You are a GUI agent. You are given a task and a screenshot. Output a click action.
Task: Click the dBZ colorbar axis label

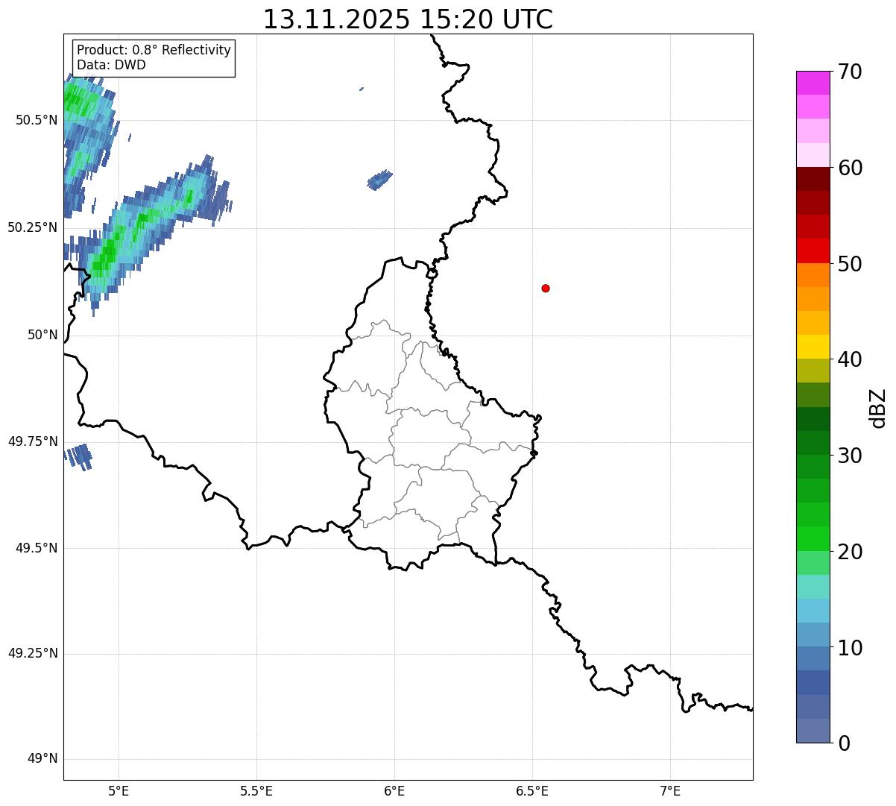878,408
